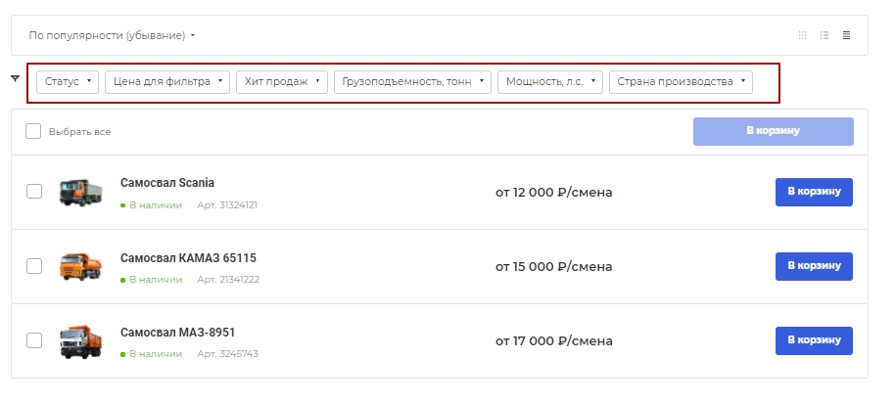Image resolution: width=895 pixels, height=404 pixels.
Task: Switch to list view with thumbnails icon
Action: coord(824,35)
